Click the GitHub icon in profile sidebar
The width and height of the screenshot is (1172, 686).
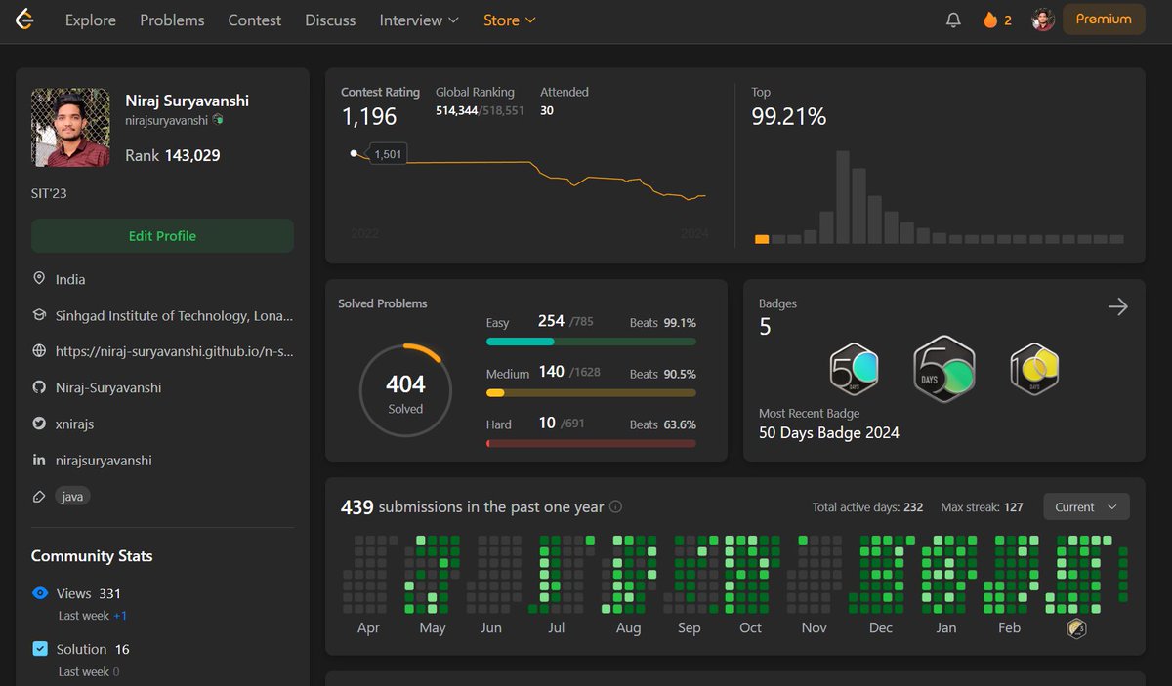point(39,387)
